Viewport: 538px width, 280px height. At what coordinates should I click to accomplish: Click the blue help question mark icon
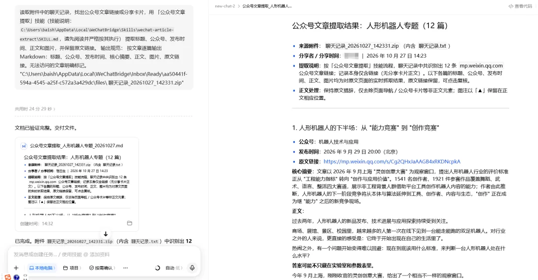tap(16, 277)
